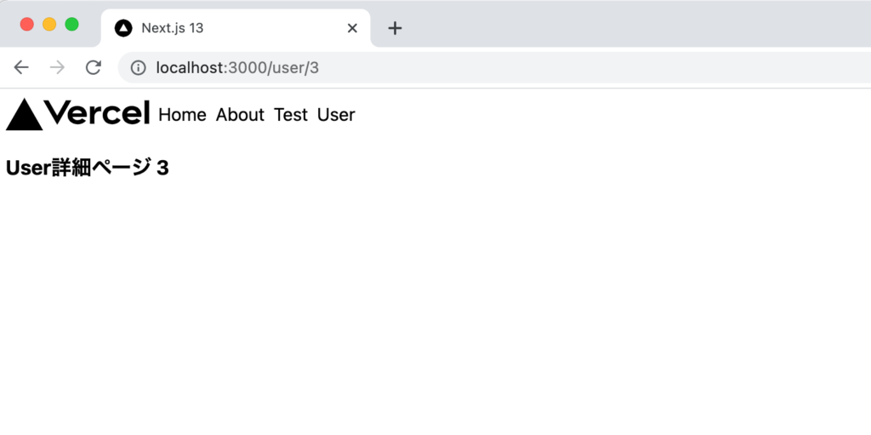
Task: Go back to the previous page
Action: click(21, 68)
